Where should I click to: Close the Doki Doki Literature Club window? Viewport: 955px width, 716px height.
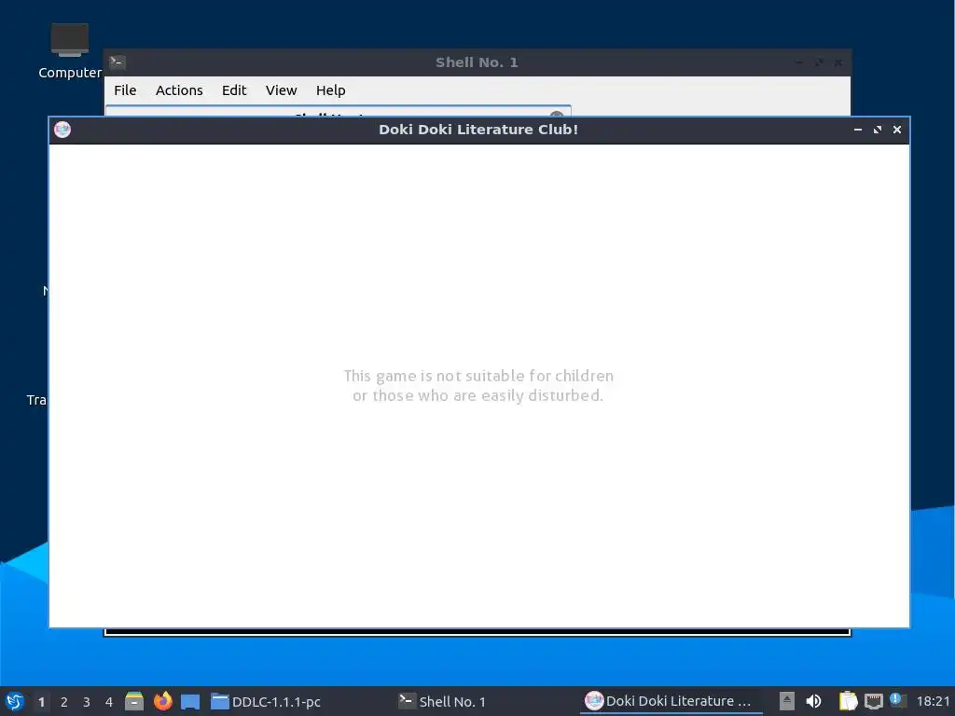pos(896,130)
